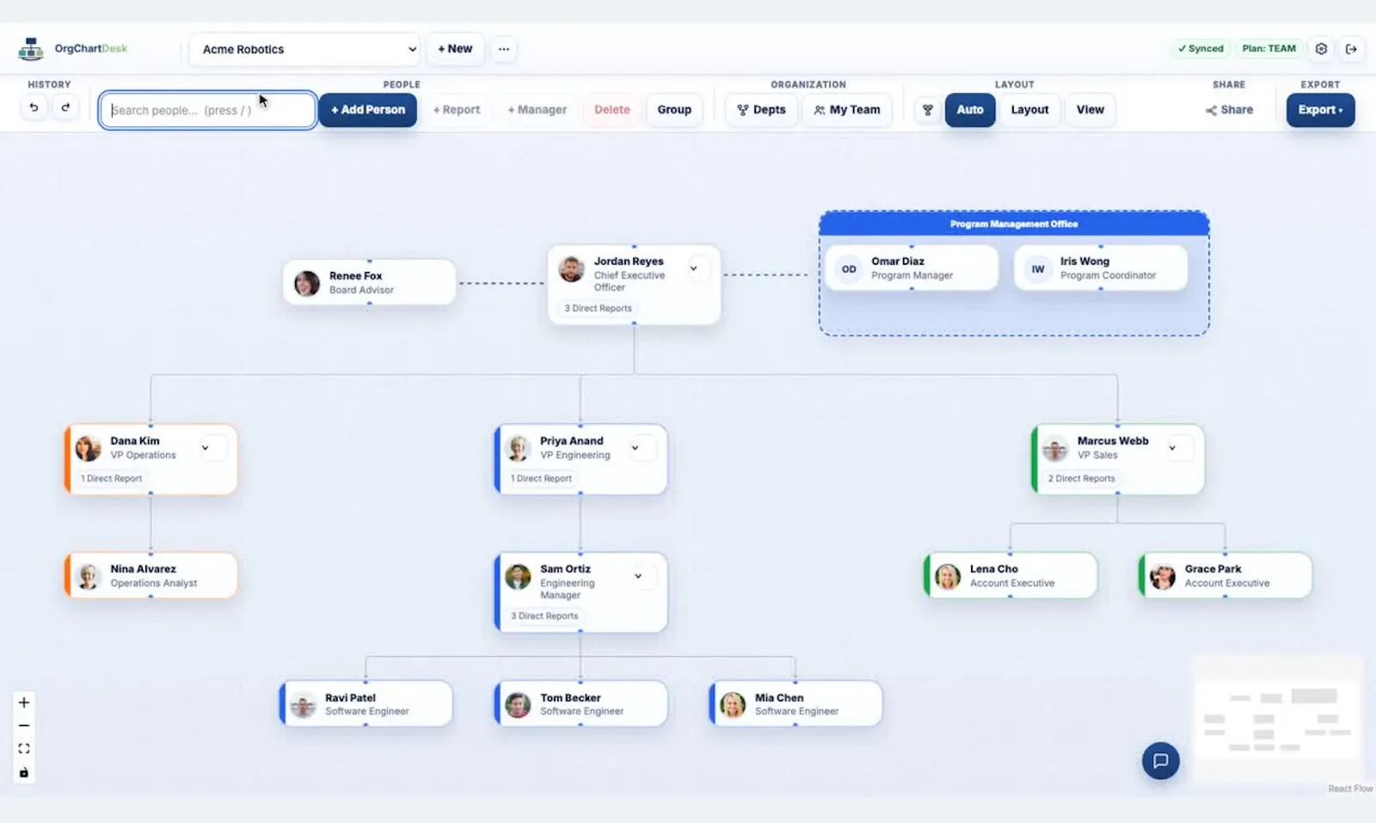Click the undo history arrow

click(34, 108)
